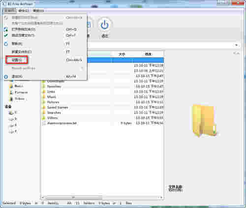Click the Downloads folder icon in the file list

44,81
